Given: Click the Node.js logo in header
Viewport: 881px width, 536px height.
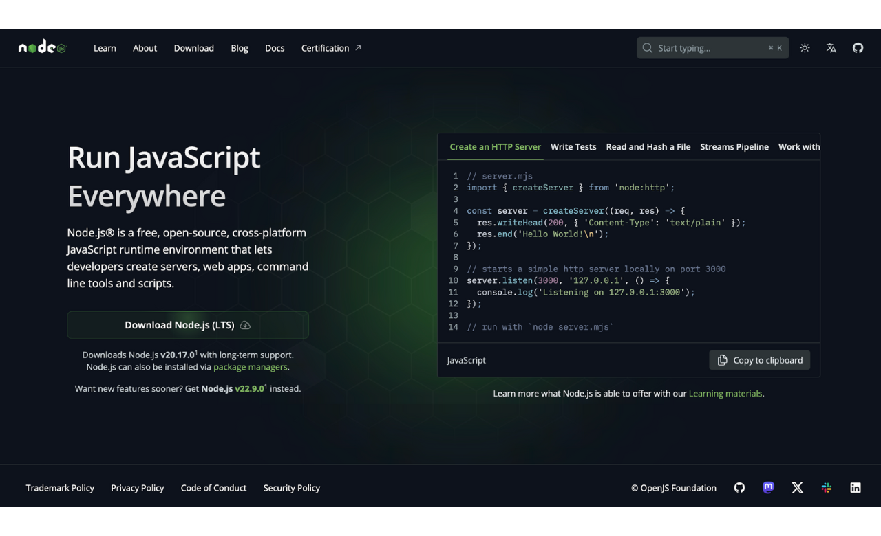Looking at the screenshot, I should pos(42,47).
